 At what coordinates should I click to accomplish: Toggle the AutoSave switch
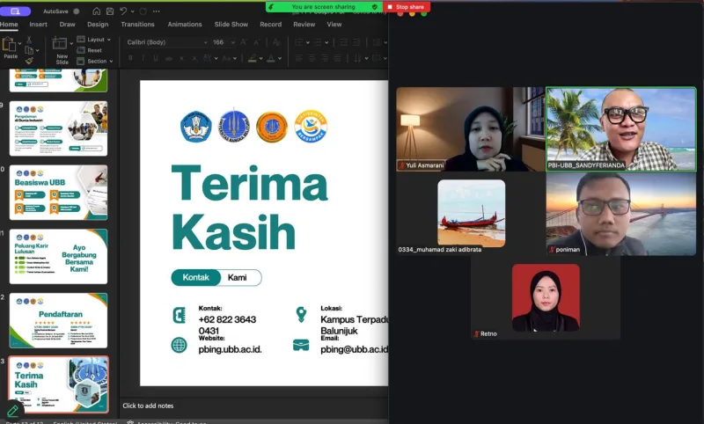[x=77, y=11]
